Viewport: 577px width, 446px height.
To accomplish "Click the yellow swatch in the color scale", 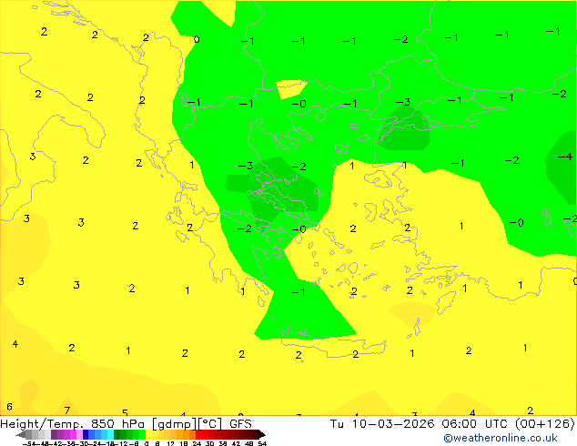I will point(148,435).
